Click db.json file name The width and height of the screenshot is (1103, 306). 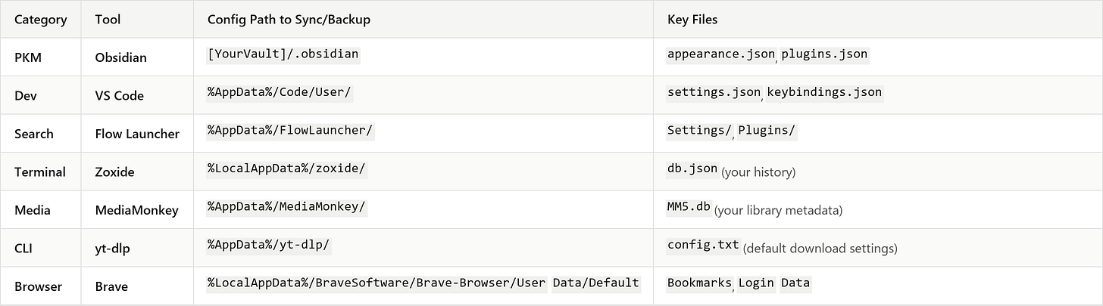pos(692,168)
